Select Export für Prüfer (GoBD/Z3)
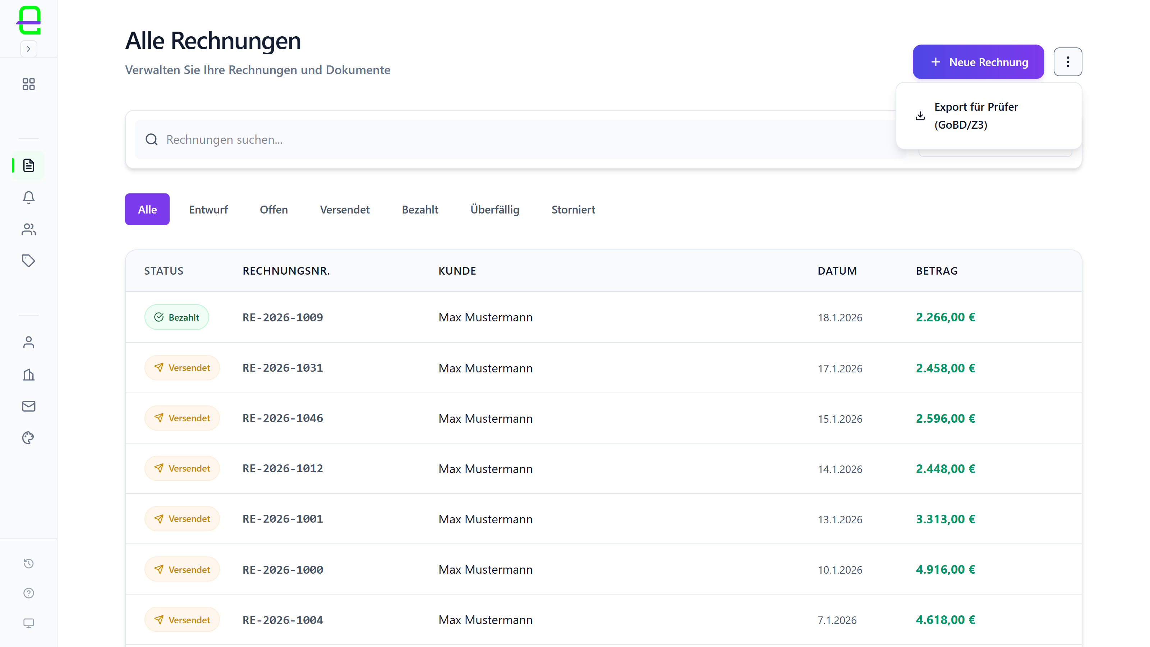 tap(975, 116)
